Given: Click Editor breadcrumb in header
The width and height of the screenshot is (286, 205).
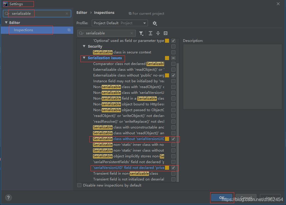Looking at the screenshot, I should (x=82, y=12).
